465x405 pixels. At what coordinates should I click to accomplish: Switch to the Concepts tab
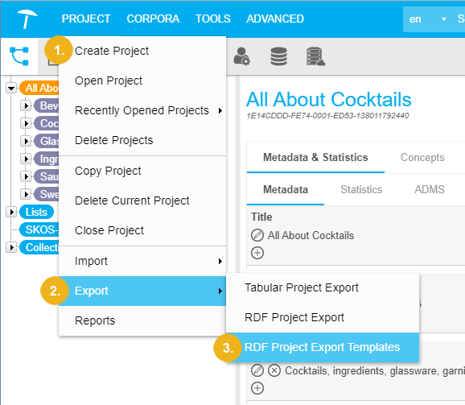(422, 157)
